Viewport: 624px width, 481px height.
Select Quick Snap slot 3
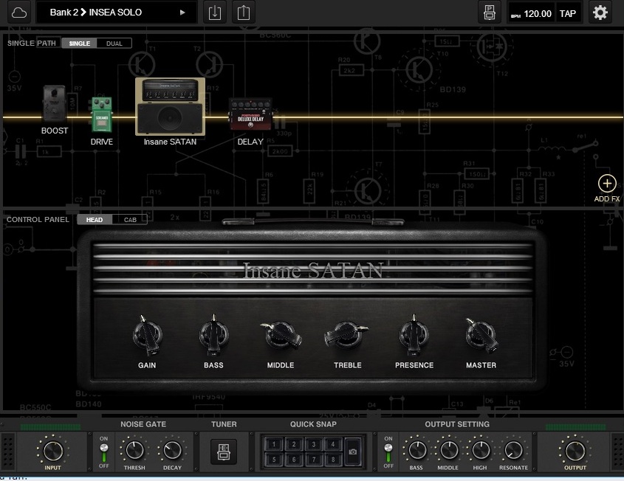tap(314, 444)
